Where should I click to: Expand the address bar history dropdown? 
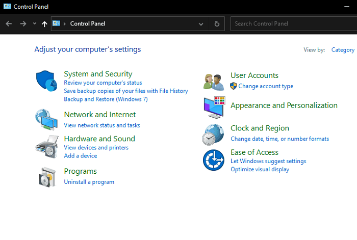pyautogui.click(x=201, y=24)
